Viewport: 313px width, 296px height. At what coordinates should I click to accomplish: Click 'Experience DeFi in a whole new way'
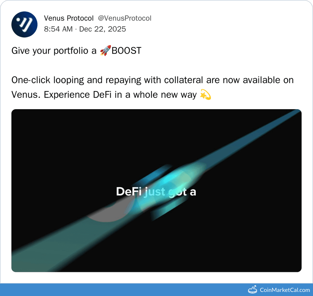click(120, 95)
